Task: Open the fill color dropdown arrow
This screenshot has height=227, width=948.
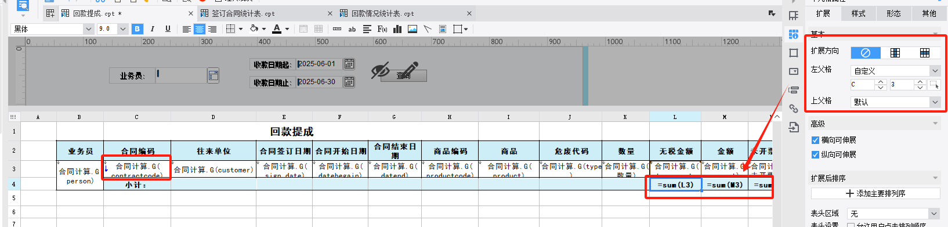Action: (x=264, y=29)
